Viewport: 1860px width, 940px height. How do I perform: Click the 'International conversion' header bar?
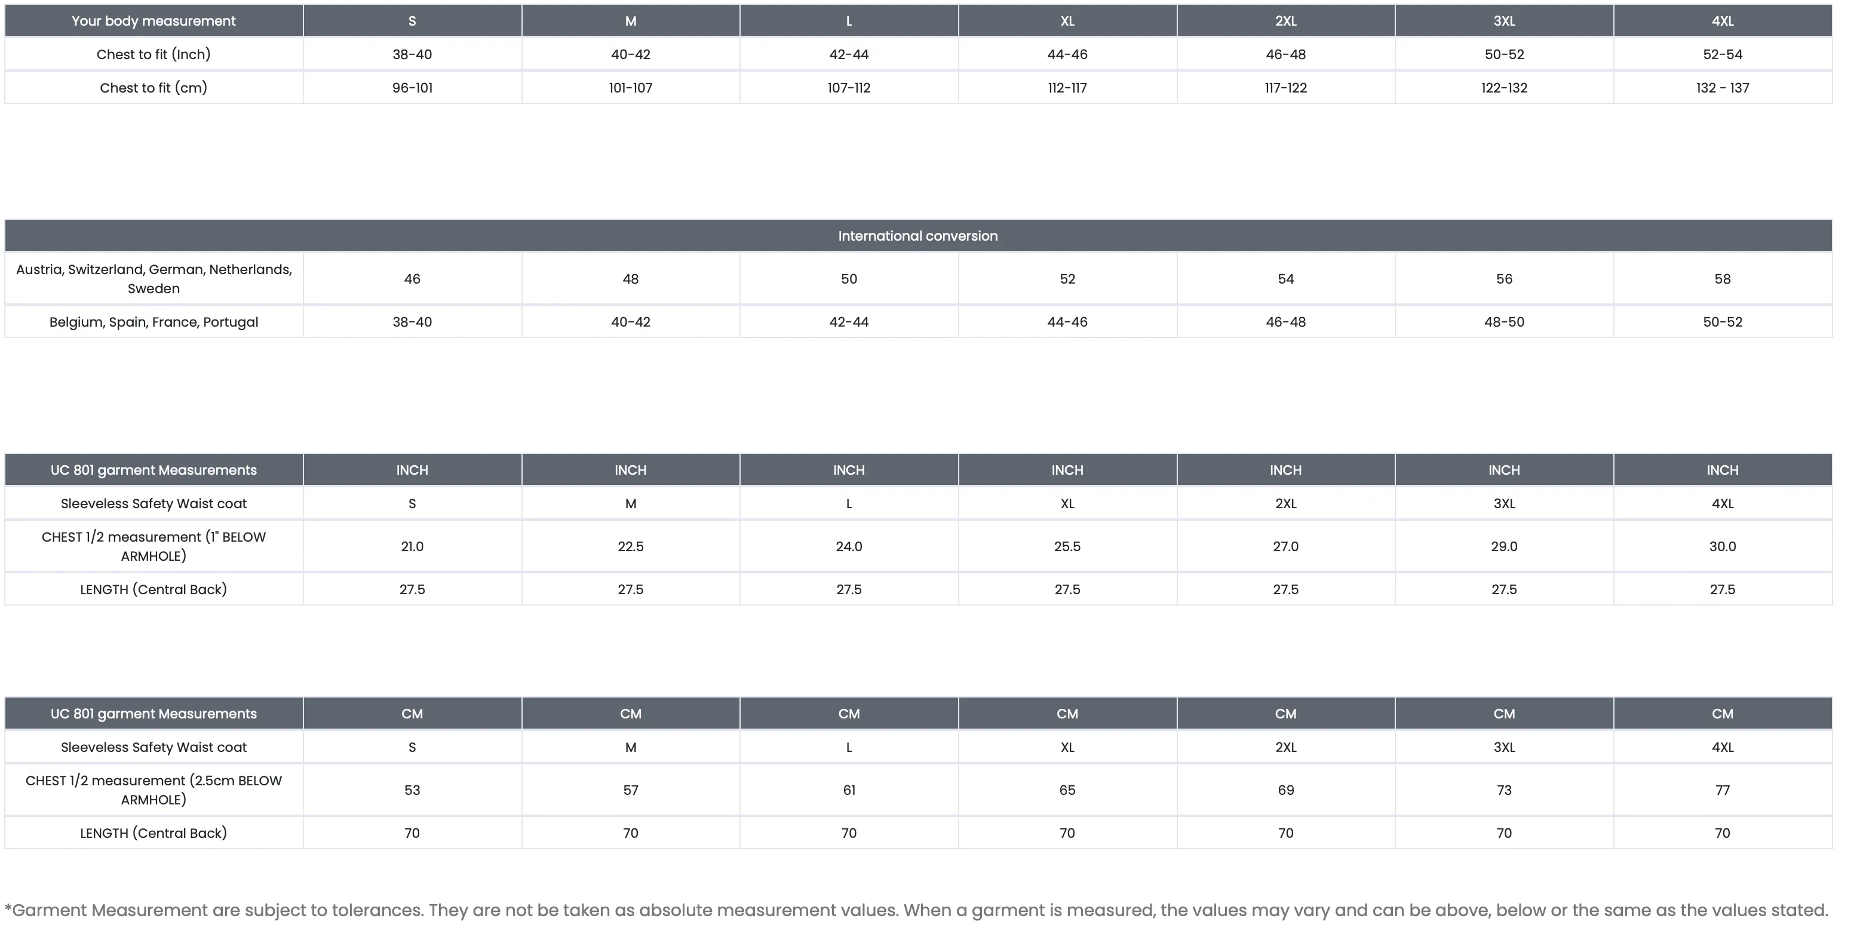919,236
